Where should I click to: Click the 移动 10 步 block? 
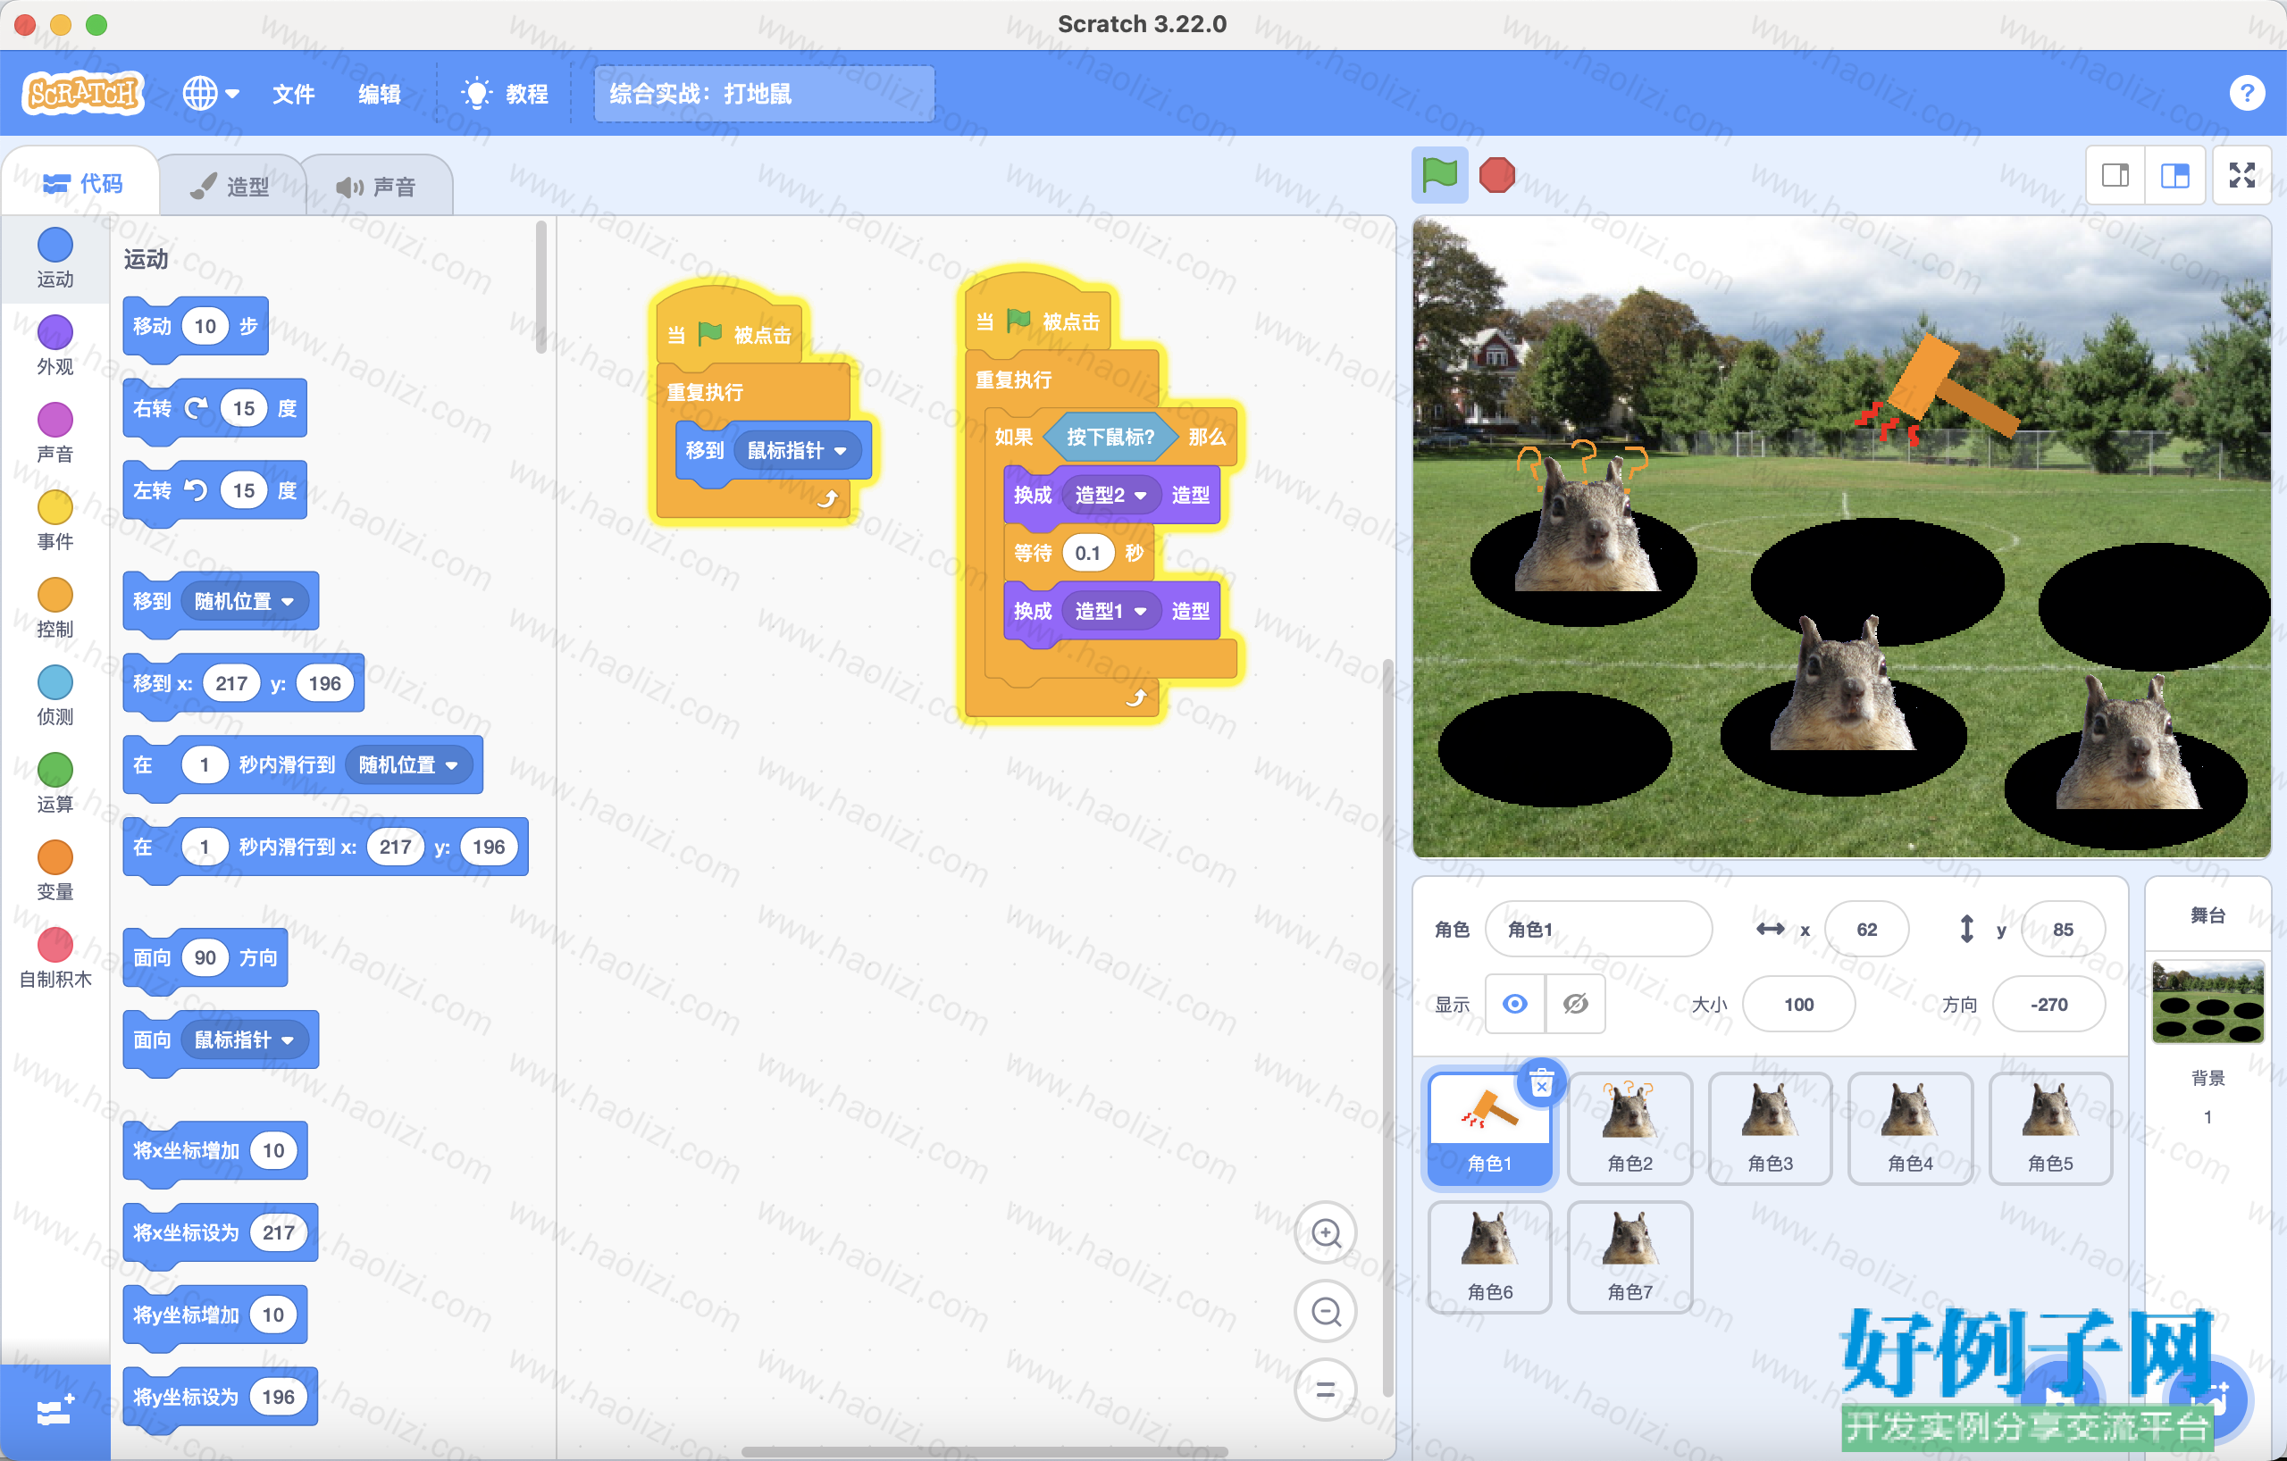click(x=196, y=327)
